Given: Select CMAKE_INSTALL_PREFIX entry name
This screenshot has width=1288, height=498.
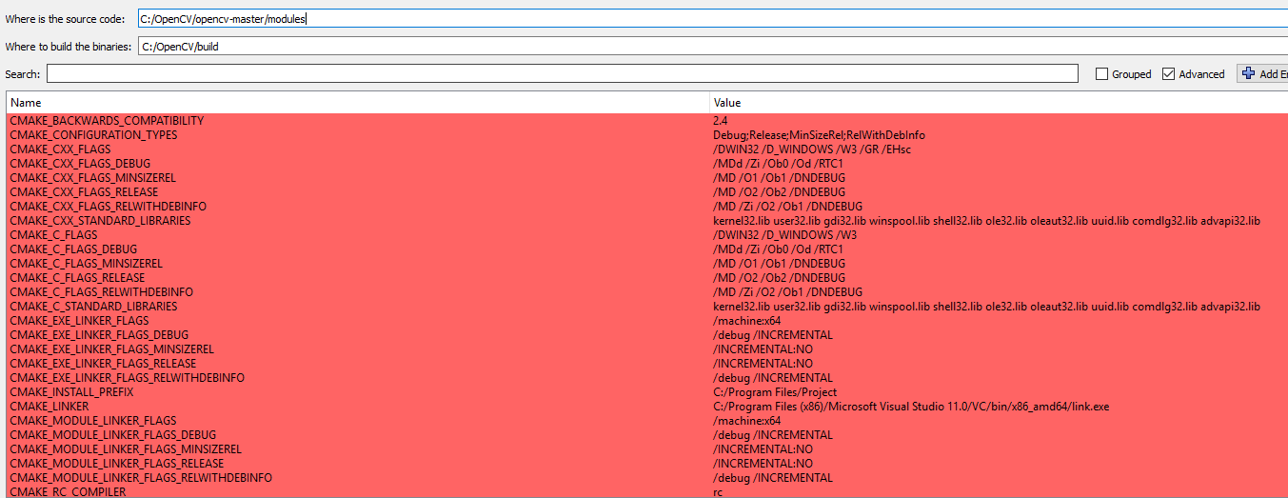Looking at the screenshot, I should (x=71, y=392).
